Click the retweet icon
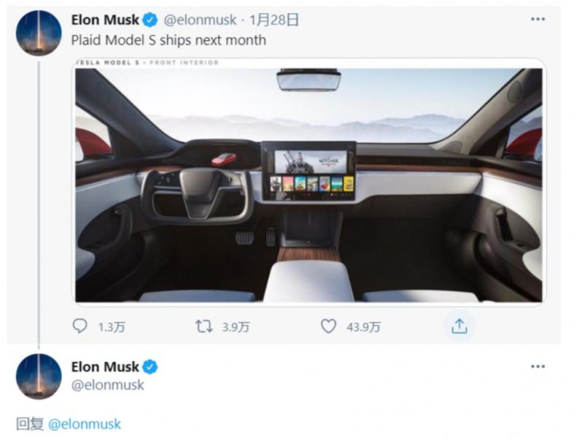Viewport: 577px width, 438px height. 204,326
